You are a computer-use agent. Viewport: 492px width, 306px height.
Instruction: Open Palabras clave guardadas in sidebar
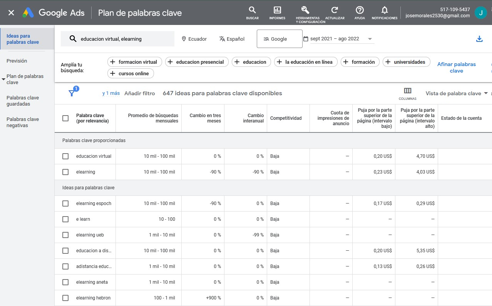[23, 101]
